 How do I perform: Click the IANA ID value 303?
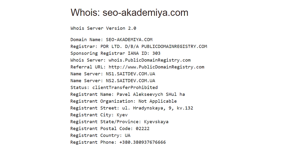(x=156, y=53)
